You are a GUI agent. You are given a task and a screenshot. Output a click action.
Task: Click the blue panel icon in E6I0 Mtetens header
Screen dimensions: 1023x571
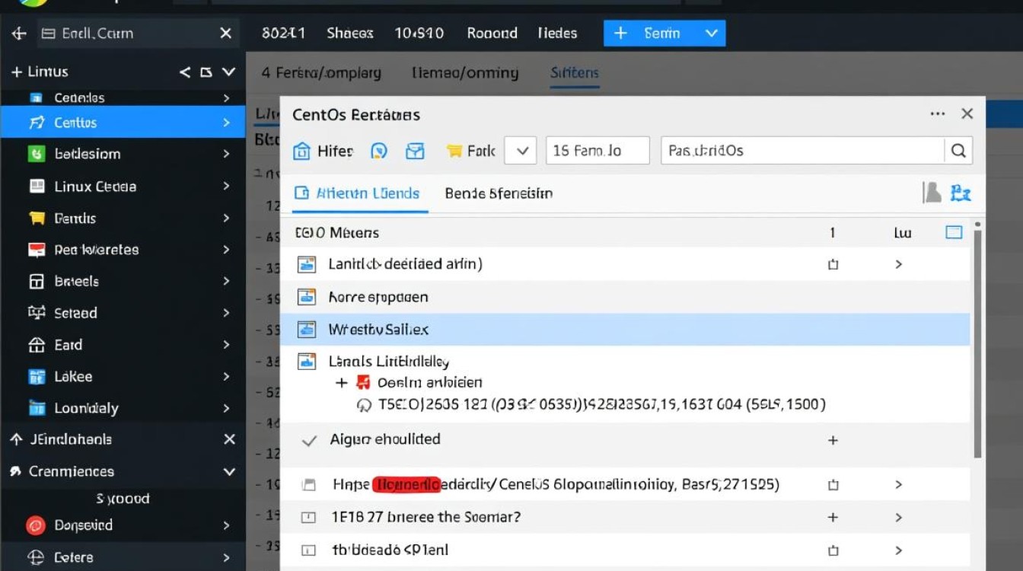pos(954,232)
